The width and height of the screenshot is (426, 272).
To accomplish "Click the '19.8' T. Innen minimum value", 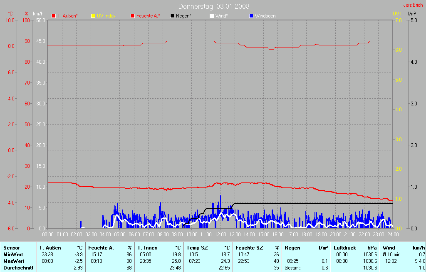I will tap(176, 255).
